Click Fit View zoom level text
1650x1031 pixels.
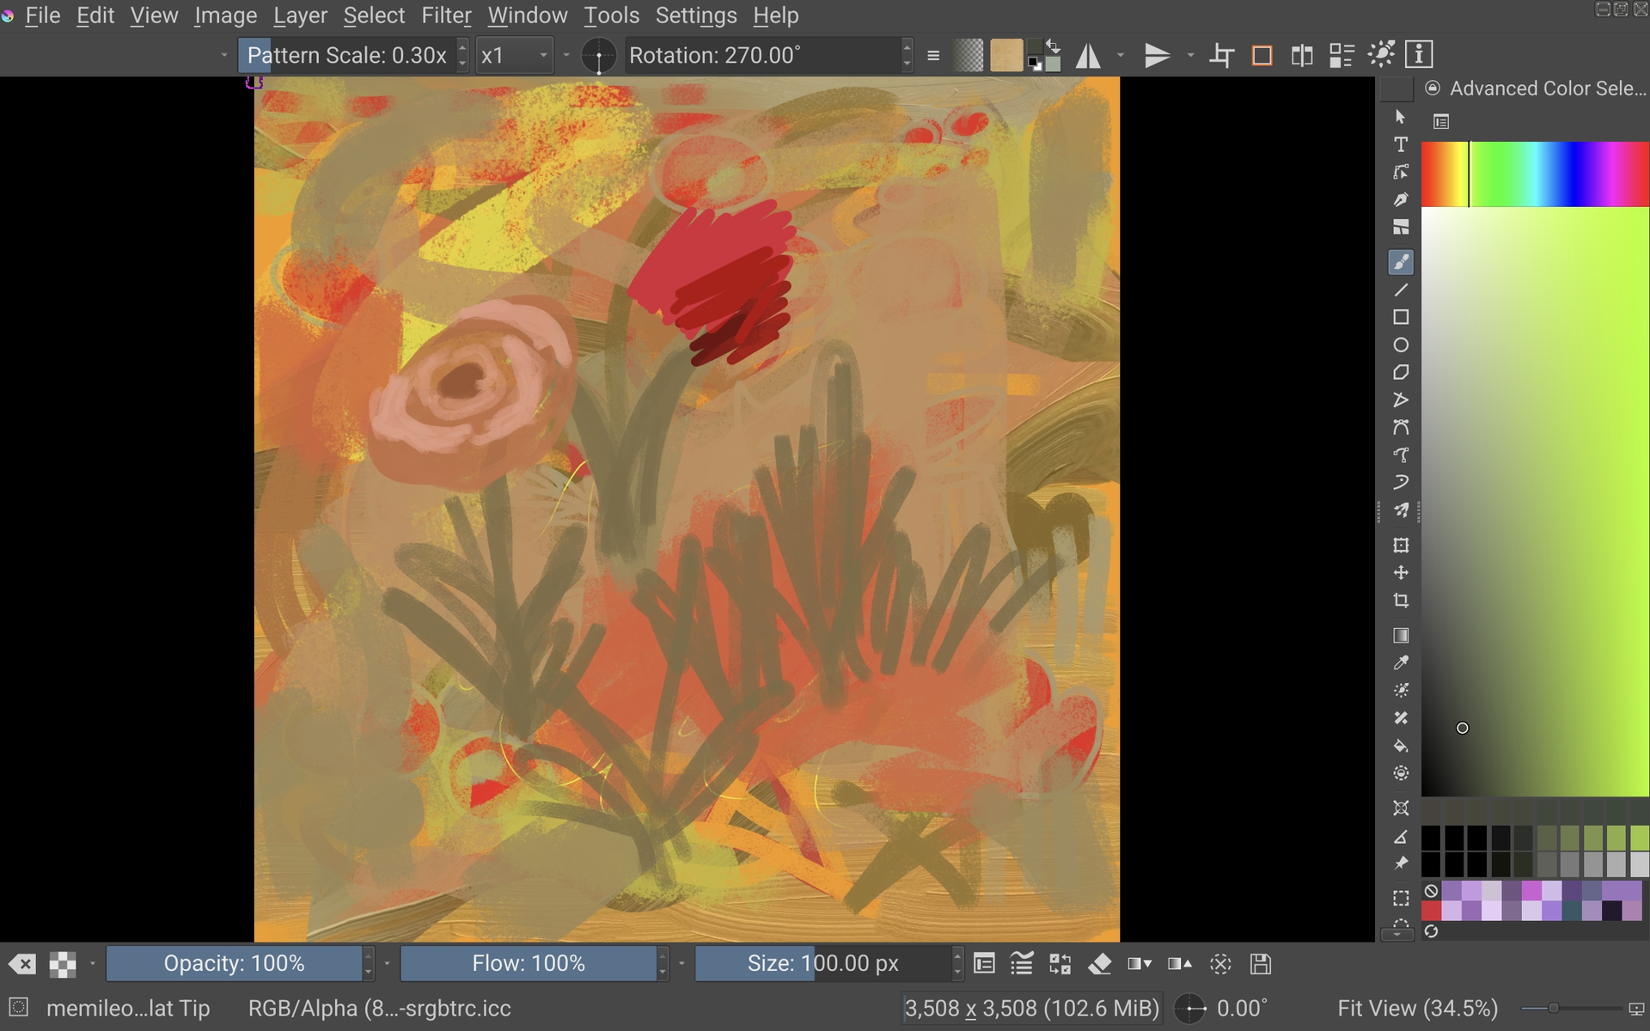1417,1009
